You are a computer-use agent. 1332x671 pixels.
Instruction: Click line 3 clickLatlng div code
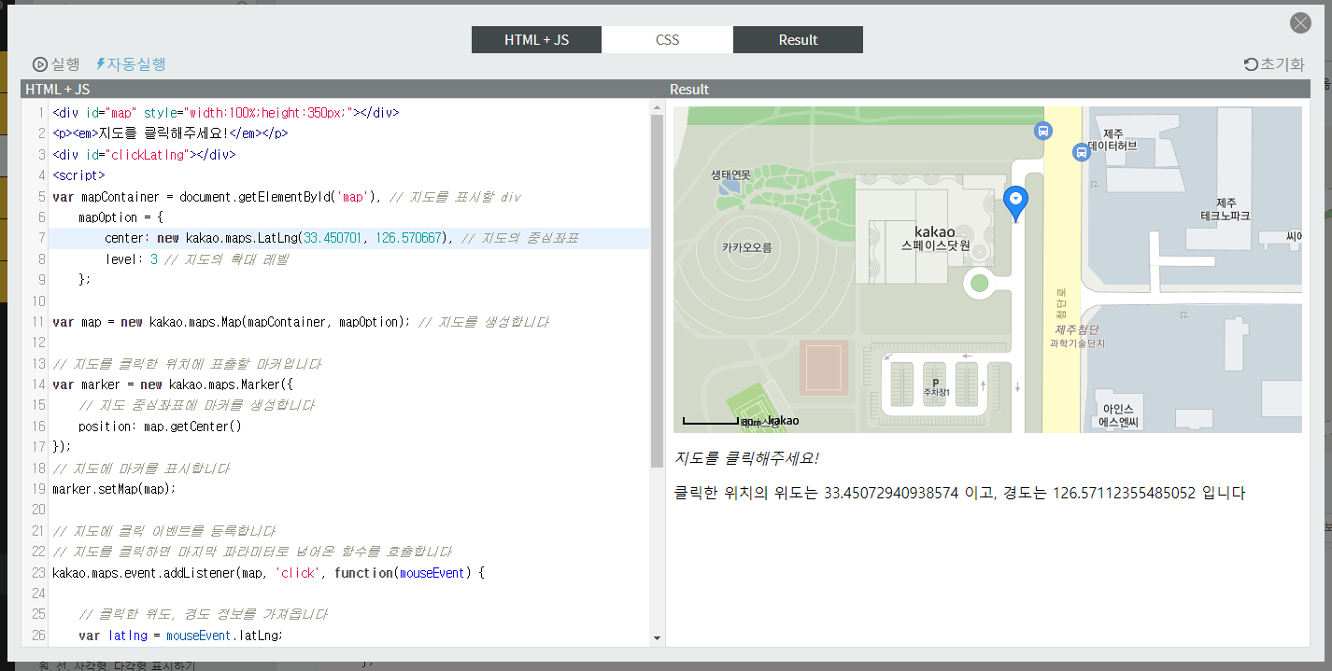click(x=145, y=154)
